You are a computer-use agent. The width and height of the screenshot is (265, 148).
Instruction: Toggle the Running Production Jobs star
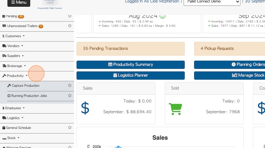pyautogui.click(x=70, y=95)
